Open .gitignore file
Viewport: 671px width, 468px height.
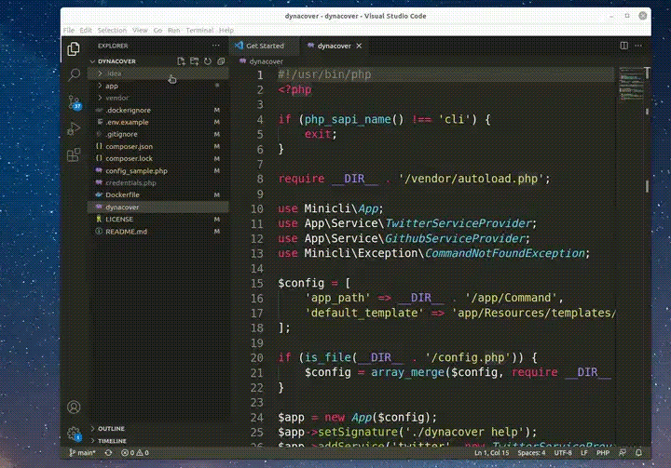coord(158,134)
